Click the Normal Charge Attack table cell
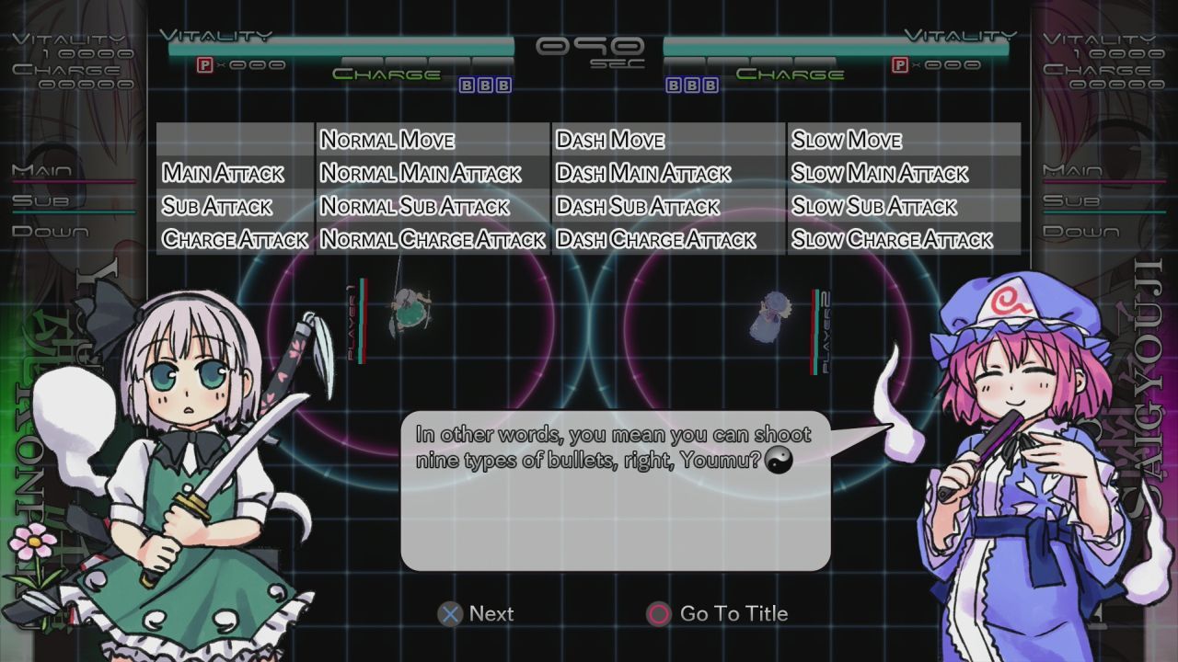The height and width of the screenshot is (662, 1178). pyautogui.click(x=433, y=240)
